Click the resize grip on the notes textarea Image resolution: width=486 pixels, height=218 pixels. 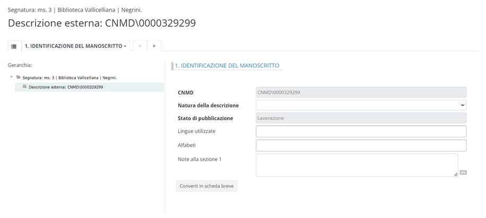tap(455, 174)
